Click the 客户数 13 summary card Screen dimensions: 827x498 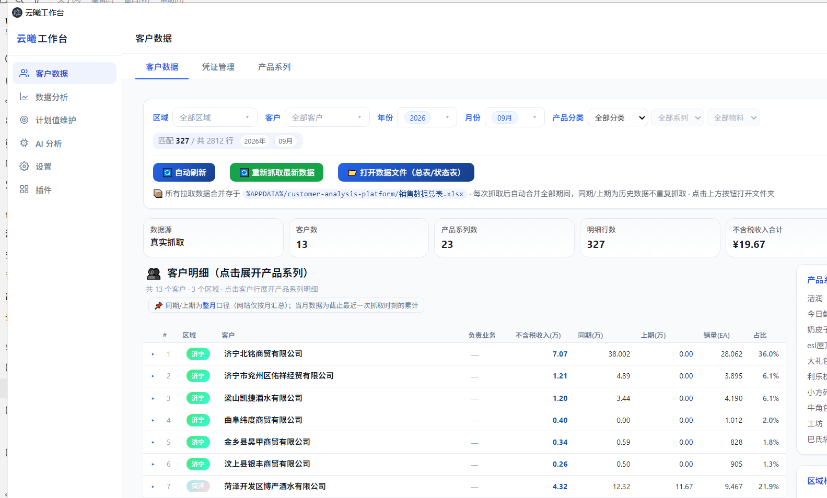click(x=359, y=238)
